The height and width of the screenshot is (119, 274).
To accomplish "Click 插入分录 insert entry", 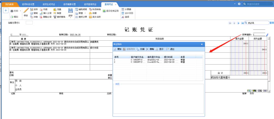I will point(46,13).
